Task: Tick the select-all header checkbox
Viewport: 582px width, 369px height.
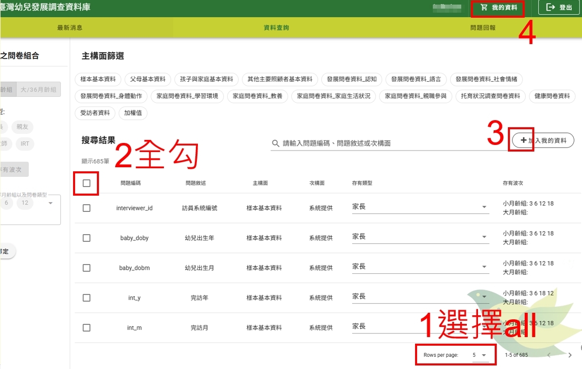Action: click(86, 183)
